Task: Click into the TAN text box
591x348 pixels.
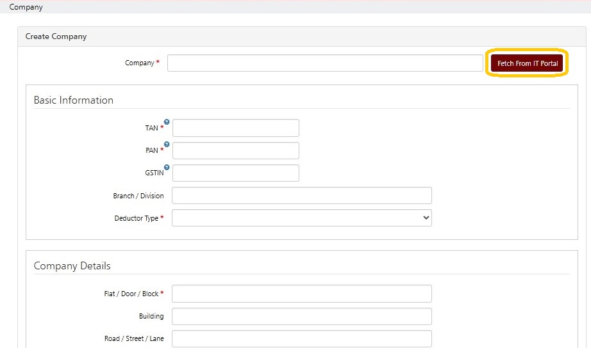Action: coord(235,128)
